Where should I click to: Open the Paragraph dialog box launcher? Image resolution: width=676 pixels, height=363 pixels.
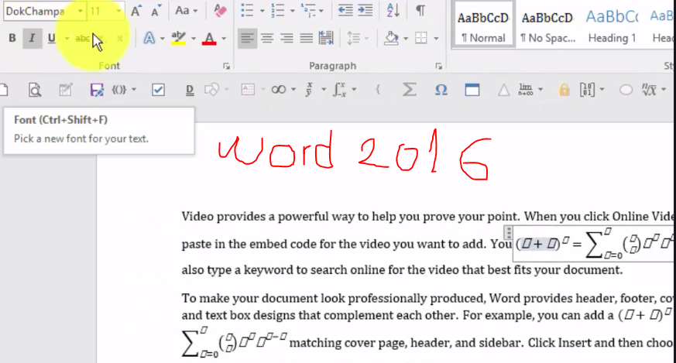[438, 66]
